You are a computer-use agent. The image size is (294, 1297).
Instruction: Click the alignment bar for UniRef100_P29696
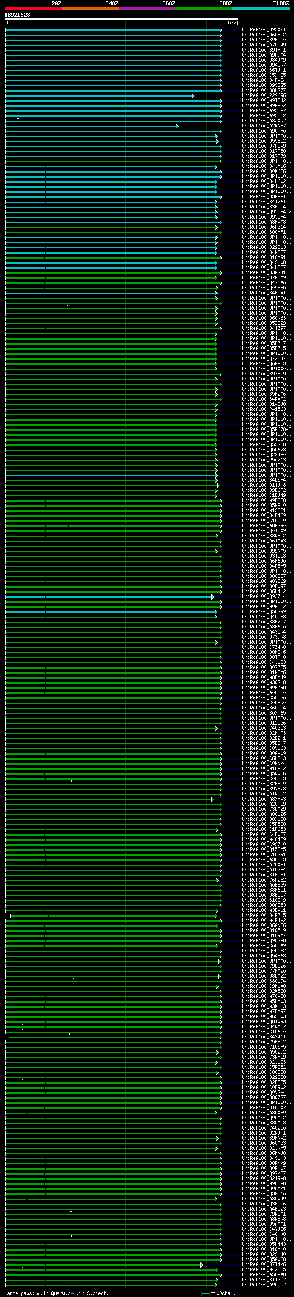(x=99, y=96)
